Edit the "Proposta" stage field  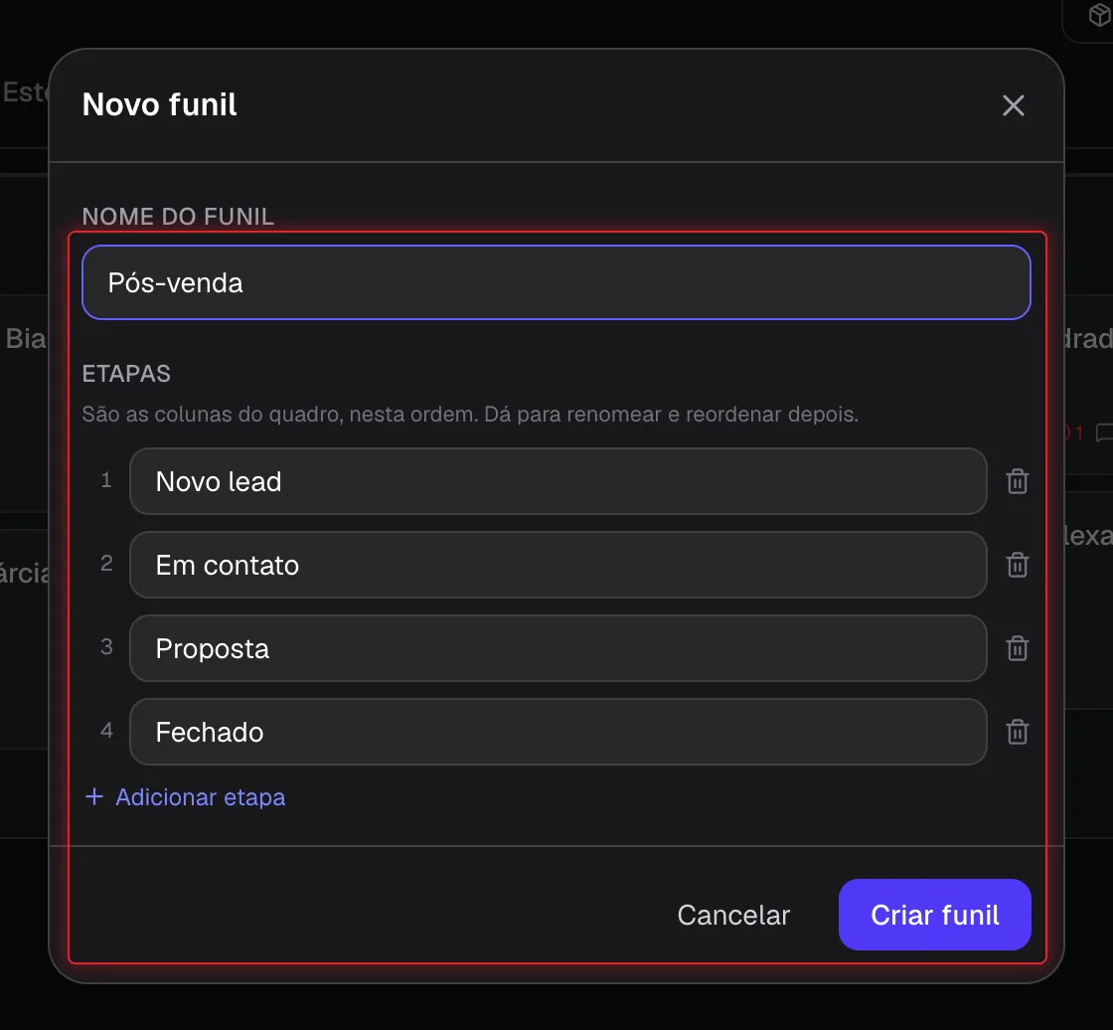[x=557, y=648]
